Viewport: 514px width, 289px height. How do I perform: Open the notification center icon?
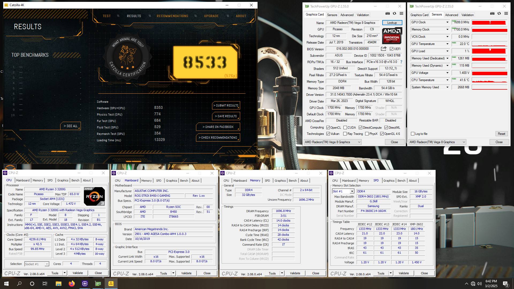(506, 284)
